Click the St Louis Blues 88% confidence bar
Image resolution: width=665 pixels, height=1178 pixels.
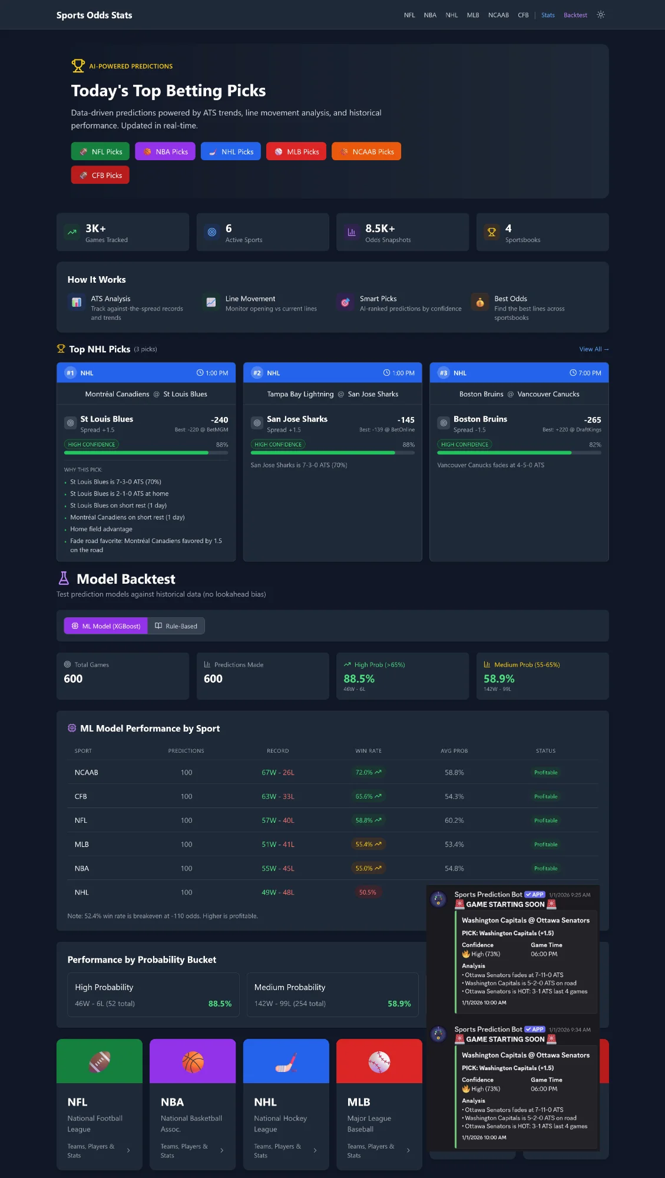(x=146, y=452)
